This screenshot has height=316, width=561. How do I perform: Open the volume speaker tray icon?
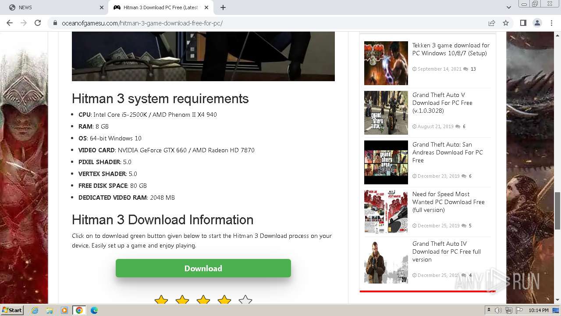click(498, 310)
